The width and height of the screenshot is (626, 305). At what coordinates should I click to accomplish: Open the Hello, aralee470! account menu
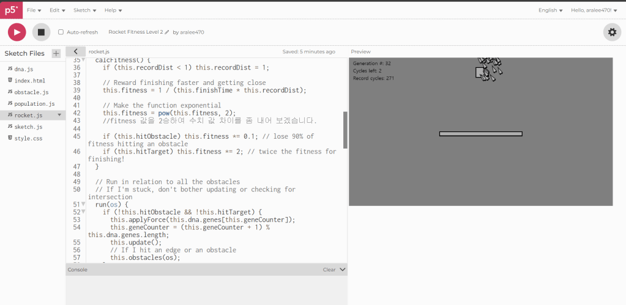coord(594,10)
